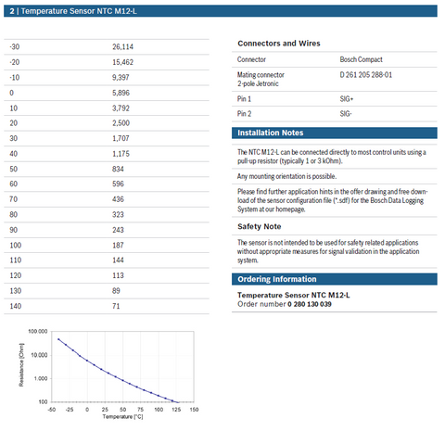Select the resistance value 187
445x431 pixels.
[x=118, y=246]
